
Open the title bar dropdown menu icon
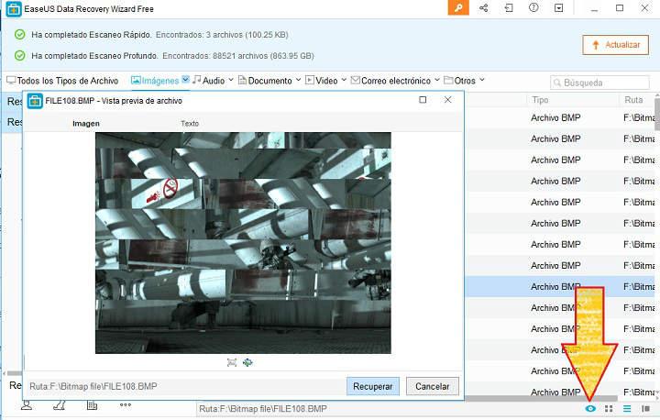(x=559, y=8)
